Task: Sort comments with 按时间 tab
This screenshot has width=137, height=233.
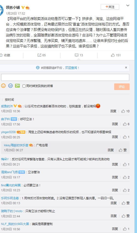Action: [9, 100]
